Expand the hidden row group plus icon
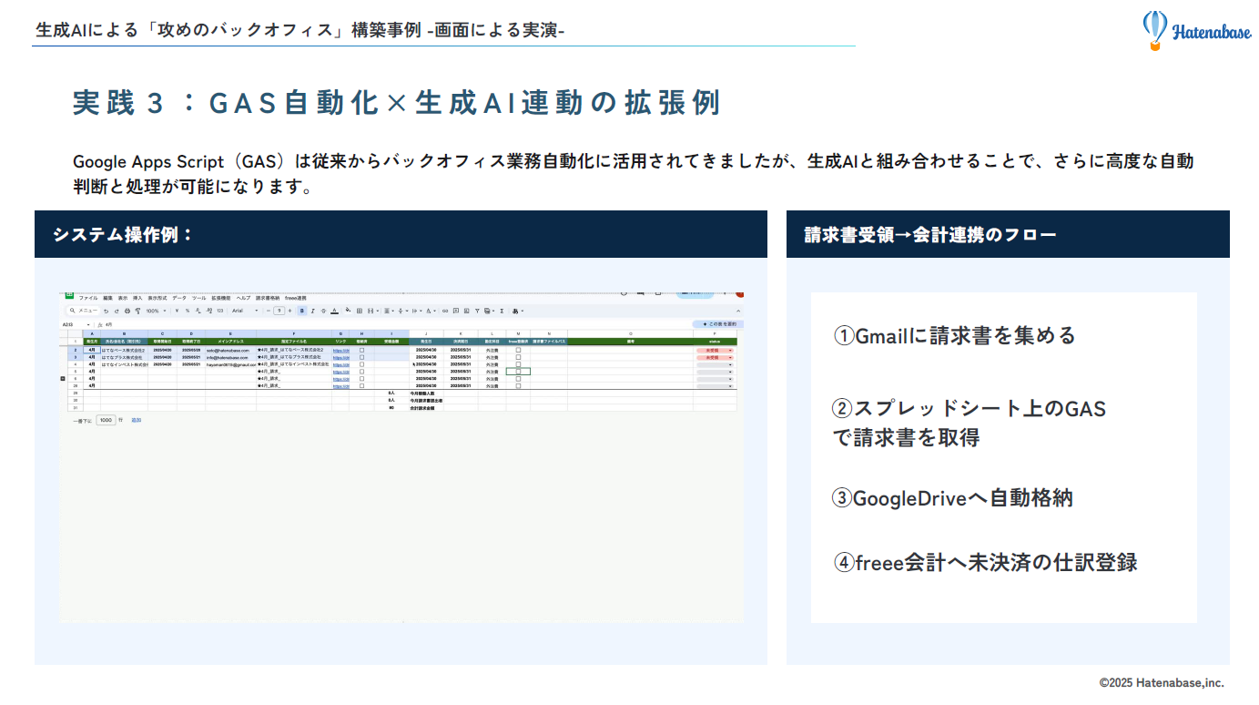This screenshot has height=705, width=1259. 63,378
